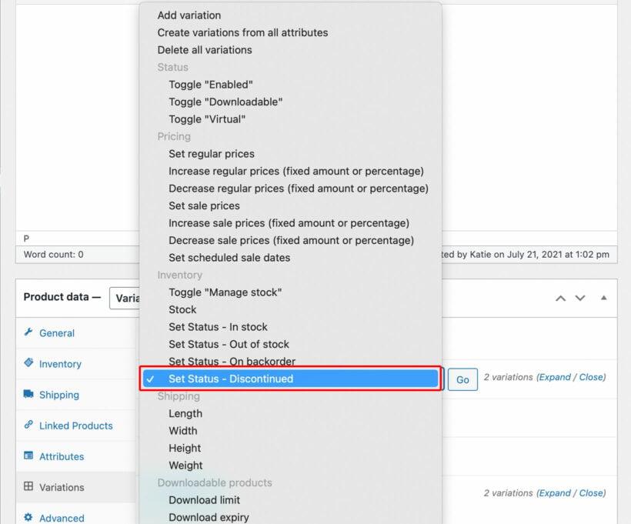Choose Set regular prices option
Image resolution: width=631 pixels, height=524 pixels.
[212, 154]
